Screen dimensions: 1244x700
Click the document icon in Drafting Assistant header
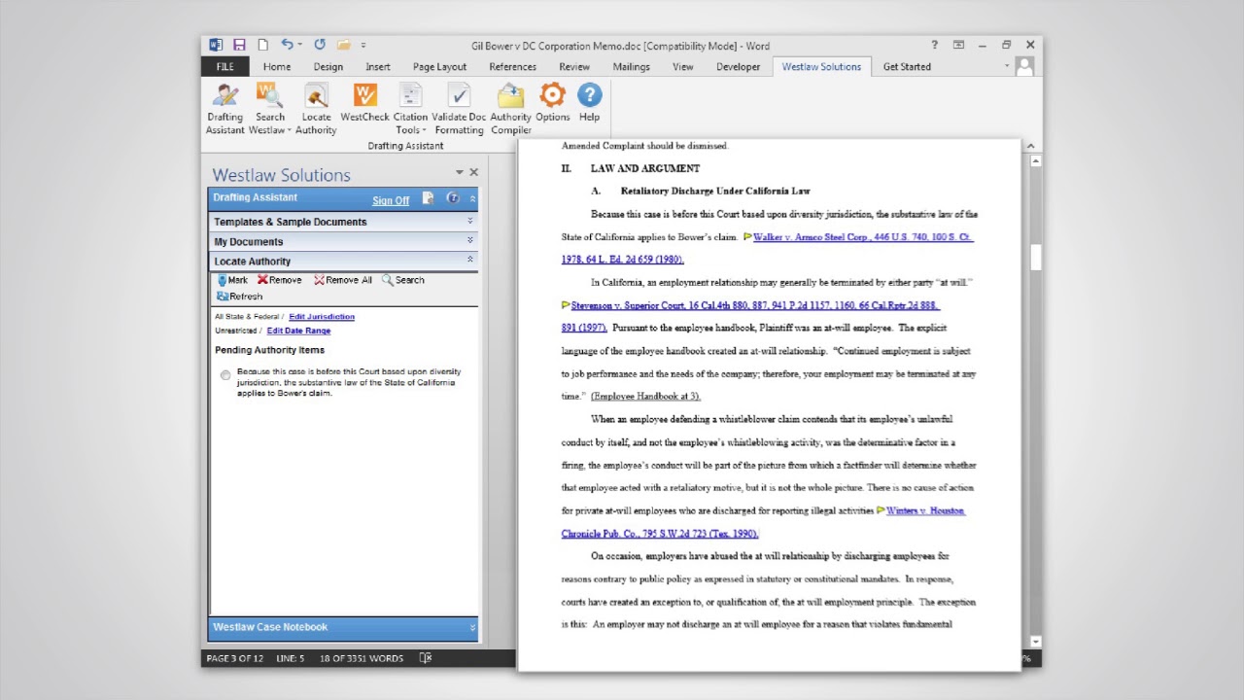point(428,198)
